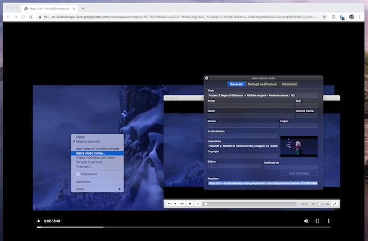368x241 pixels.
Task: Click the Codificato da field
Action: click(x=291, y=167)
